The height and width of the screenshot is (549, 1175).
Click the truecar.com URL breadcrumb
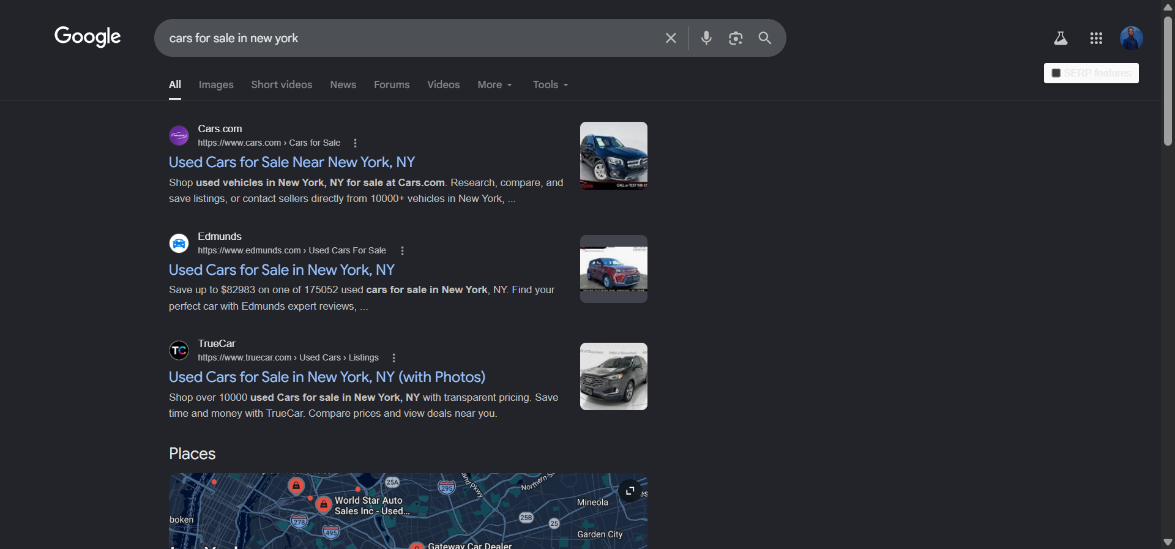click(288, 358)
